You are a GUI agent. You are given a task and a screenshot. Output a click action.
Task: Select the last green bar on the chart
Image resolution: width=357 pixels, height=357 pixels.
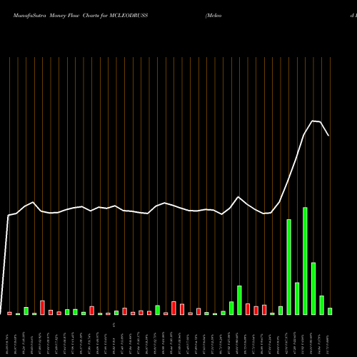point(330,311)
